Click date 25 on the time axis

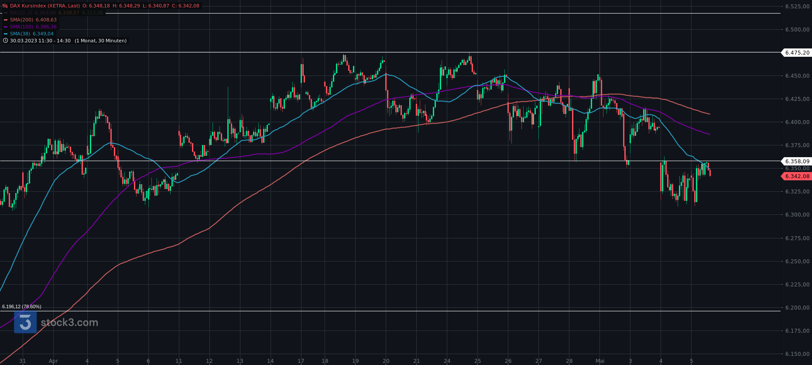coord(478,361)
